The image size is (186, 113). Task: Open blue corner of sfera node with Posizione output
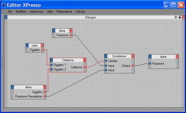(x=54, y=30)
